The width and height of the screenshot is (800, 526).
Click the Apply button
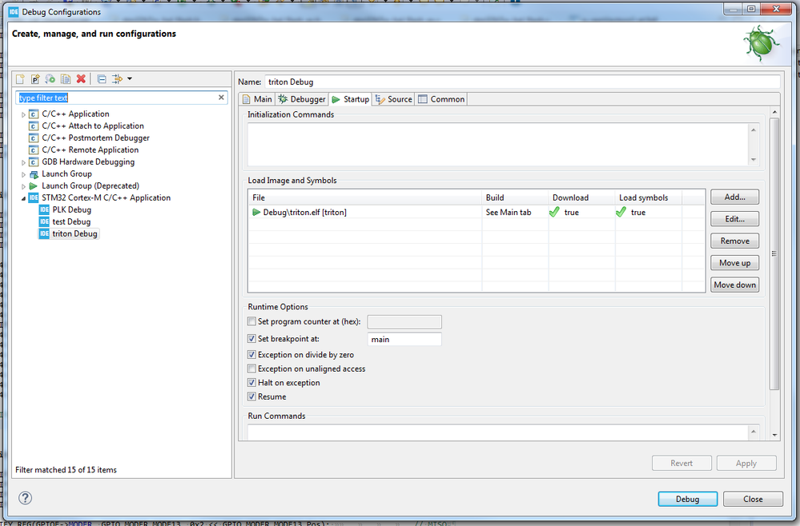[x=746, y=464]
